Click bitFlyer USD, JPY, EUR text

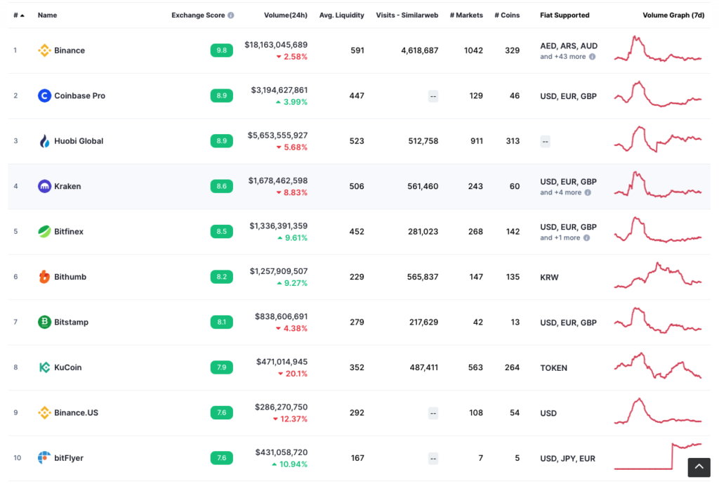567,459
